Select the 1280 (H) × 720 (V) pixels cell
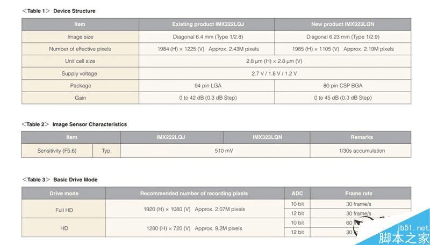 click(x=194, y=228)
